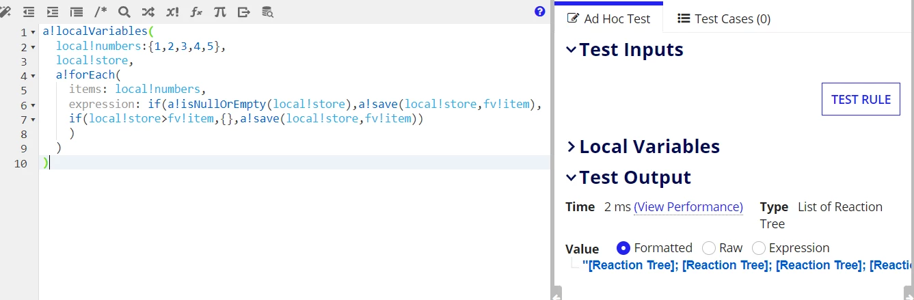
Task: Fold code at line 7 arrow
Action: click(x=33, y=120)
